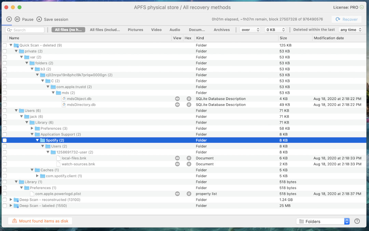Click the Pause label

click(x=28, y=19)
